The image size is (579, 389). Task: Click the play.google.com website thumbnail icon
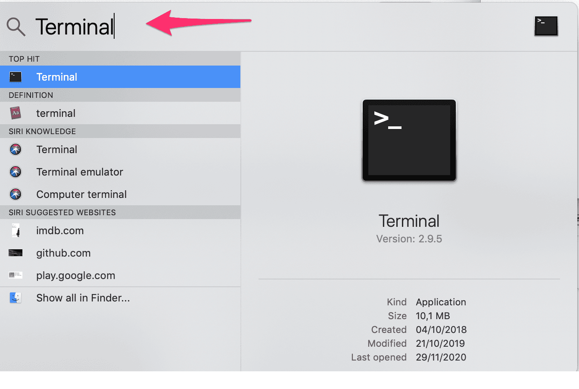[x=16, y=276]
